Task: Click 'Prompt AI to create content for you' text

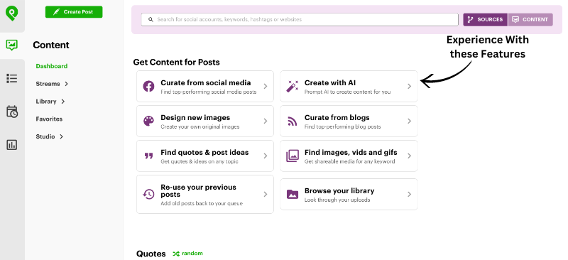Action: [x=347, y=92]
